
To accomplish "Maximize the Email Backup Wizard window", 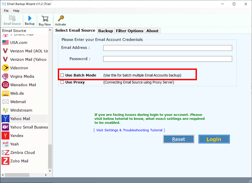I will tap(234, 4).
